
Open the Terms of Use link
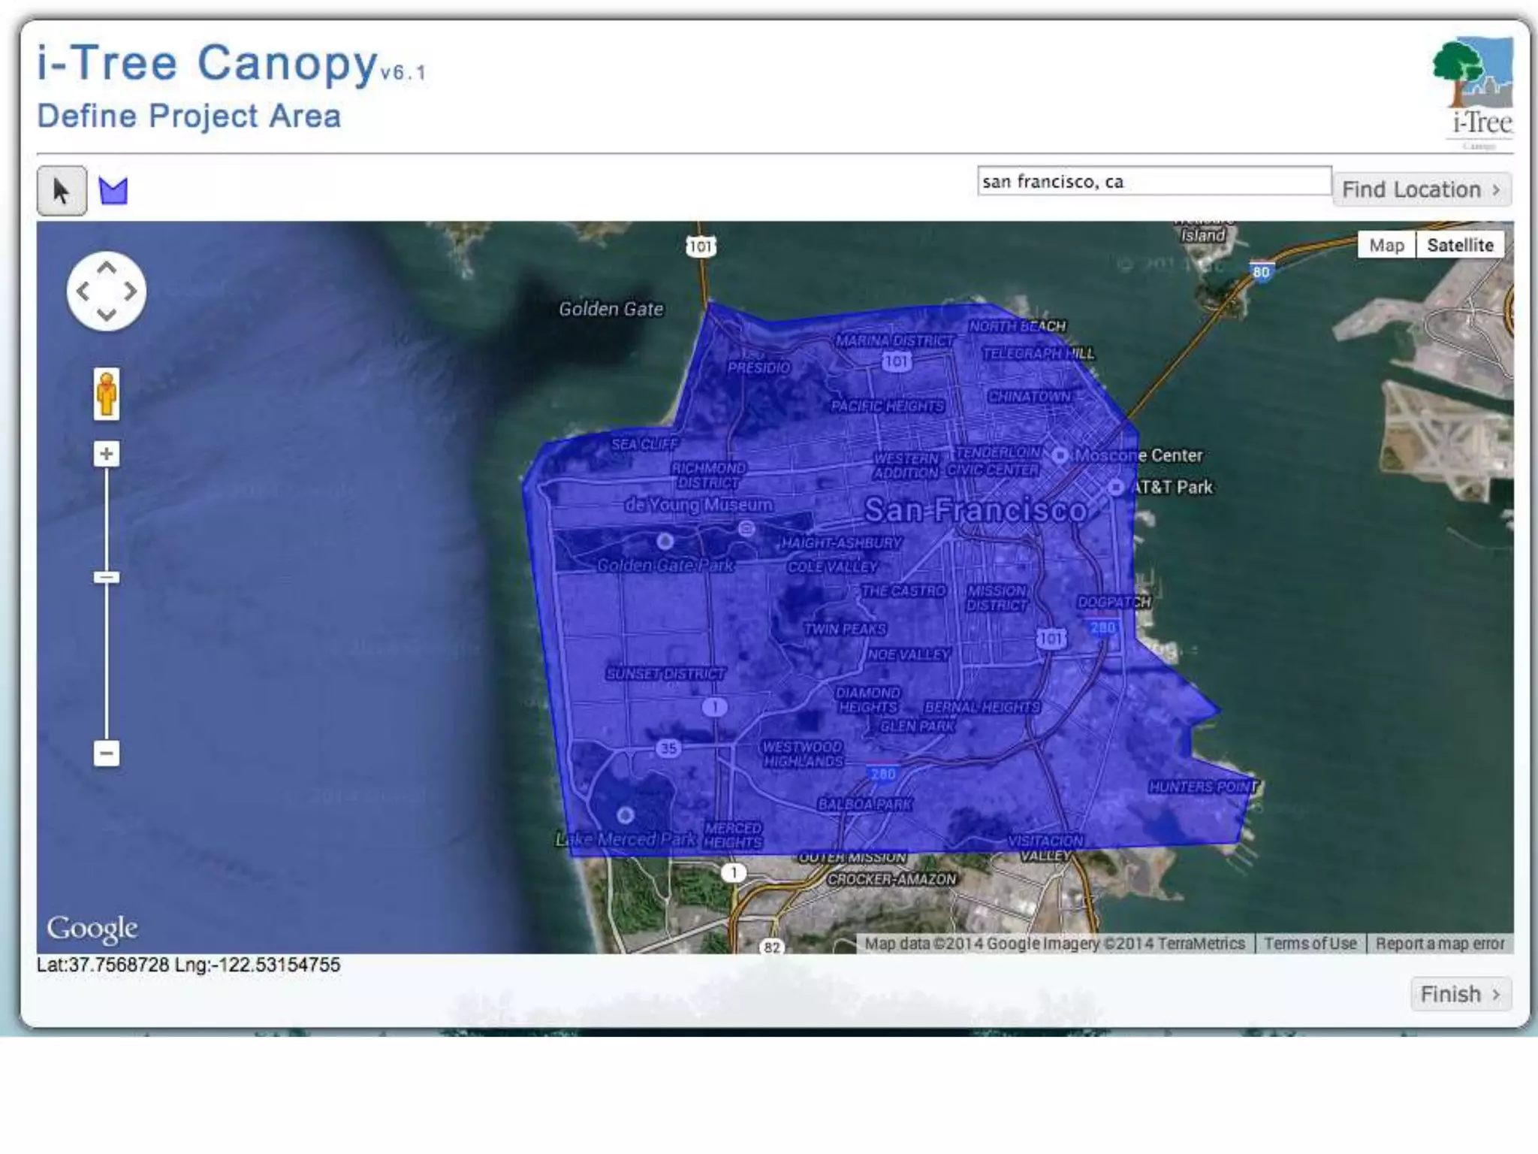point(1310,944)
